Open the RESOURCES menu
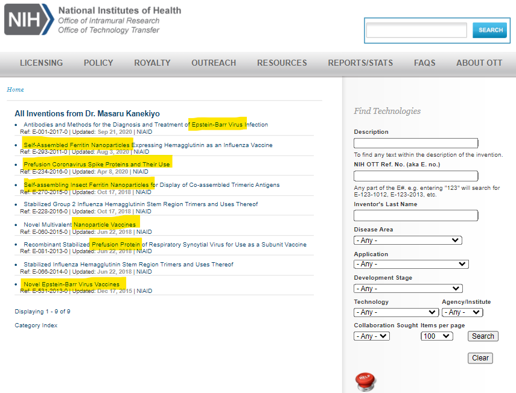516x393 pixels. tap(282, 63)
